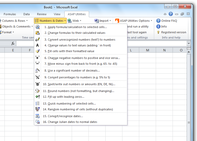This screenshot has width=197, height=141.
Task: Click the plus sign icon for negative to positive
Action: click(38, 58)
